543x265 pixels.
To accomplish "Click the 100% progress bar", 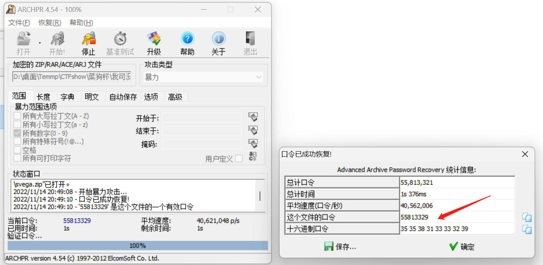I will click(x=138, y=245).
